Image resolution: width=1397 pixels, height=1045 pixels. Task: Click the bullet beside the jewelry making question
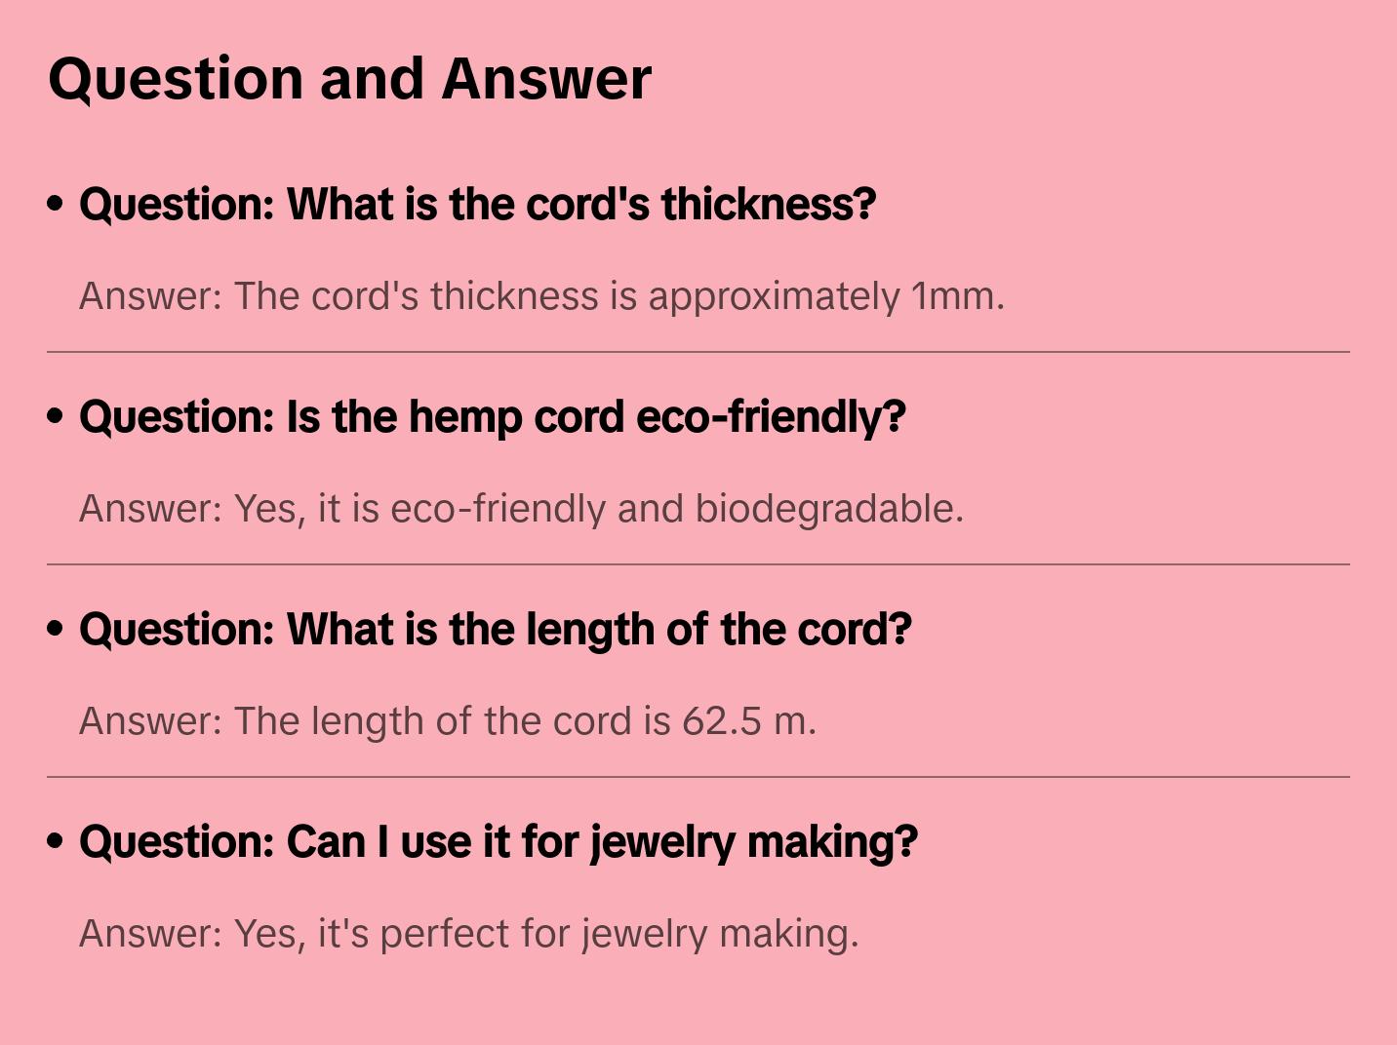point(56,841)
